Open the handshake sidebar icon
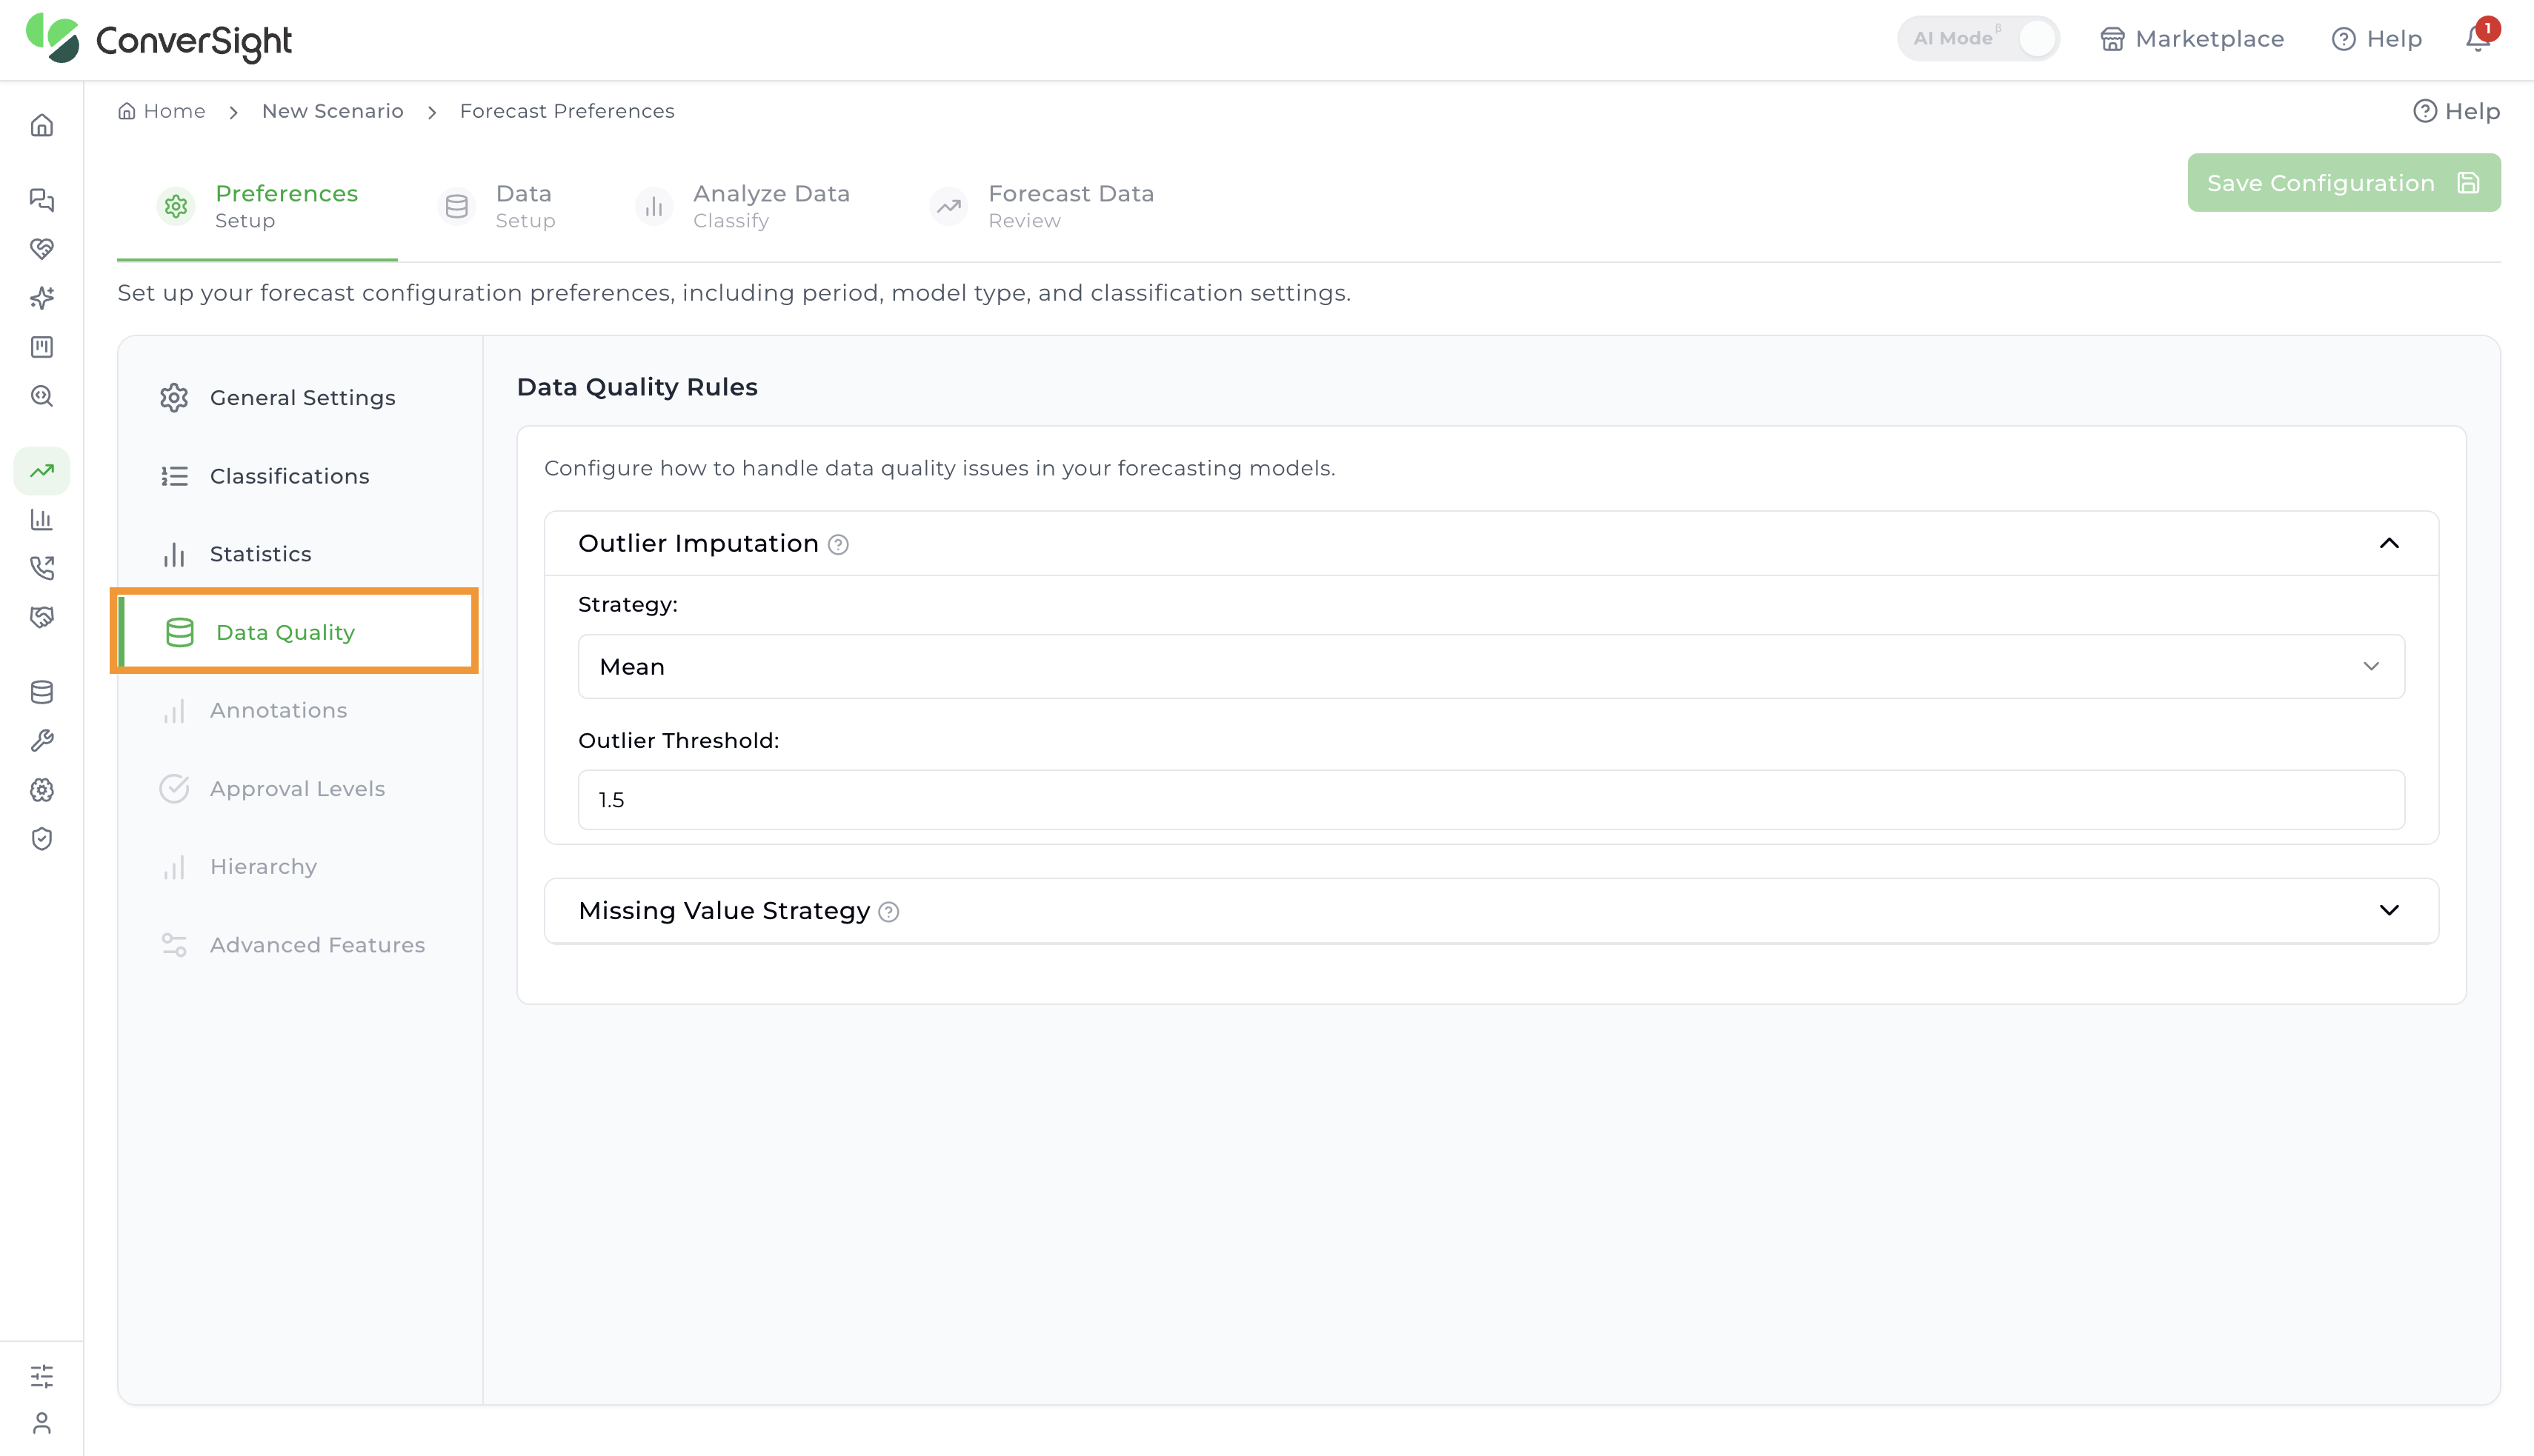The image size is (2534, 1456). tap(41, 617)
